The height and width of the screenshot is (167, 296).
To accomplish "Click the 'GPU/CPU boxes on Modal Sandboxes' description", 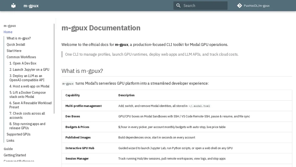I will pyautogui.click(x=184, y=116).
